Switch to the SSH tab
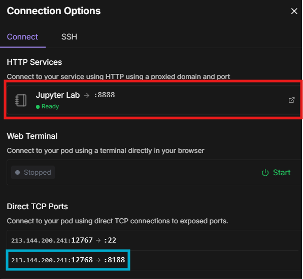The height and width of the screenshot is (279, 303). coord(69,36)
